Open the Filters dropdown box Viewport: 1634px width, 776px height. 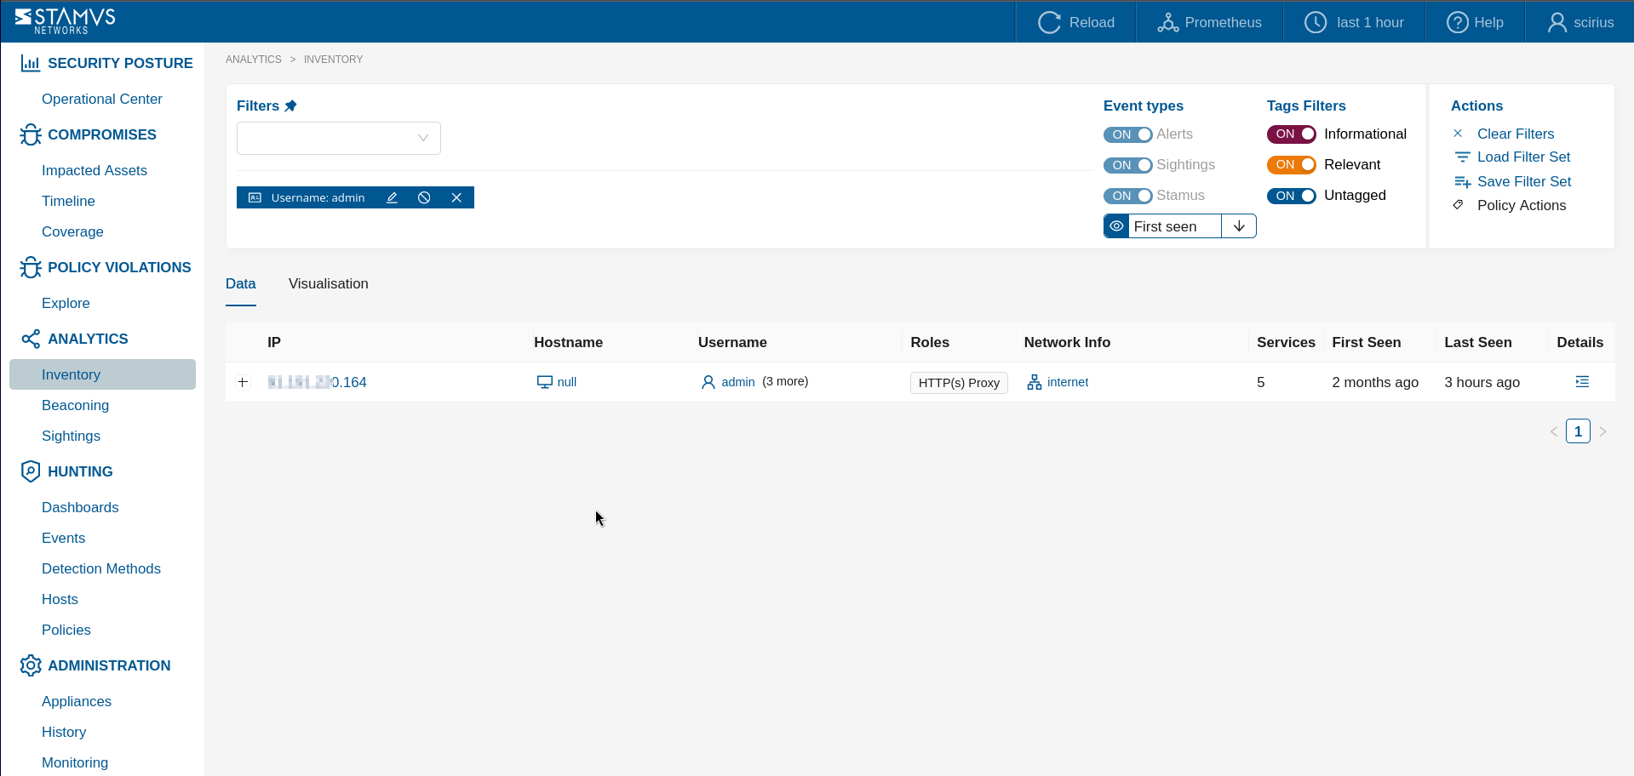coord(338,138)
